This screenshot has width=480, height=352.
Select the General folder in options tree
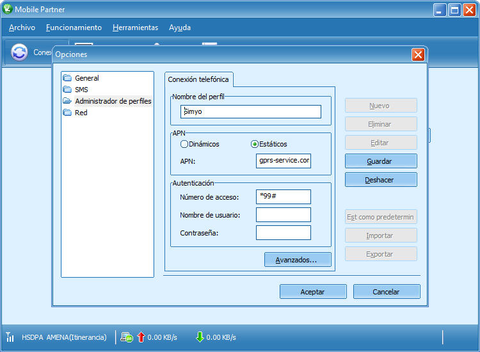(86, 78)
